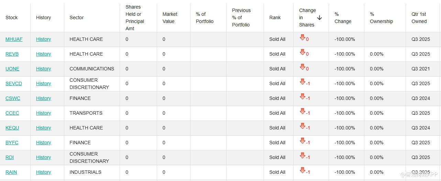This screenshot has width=441, height=181.
Task: Click the red down arrow in SEVCD row
Action: coord(302,82)
